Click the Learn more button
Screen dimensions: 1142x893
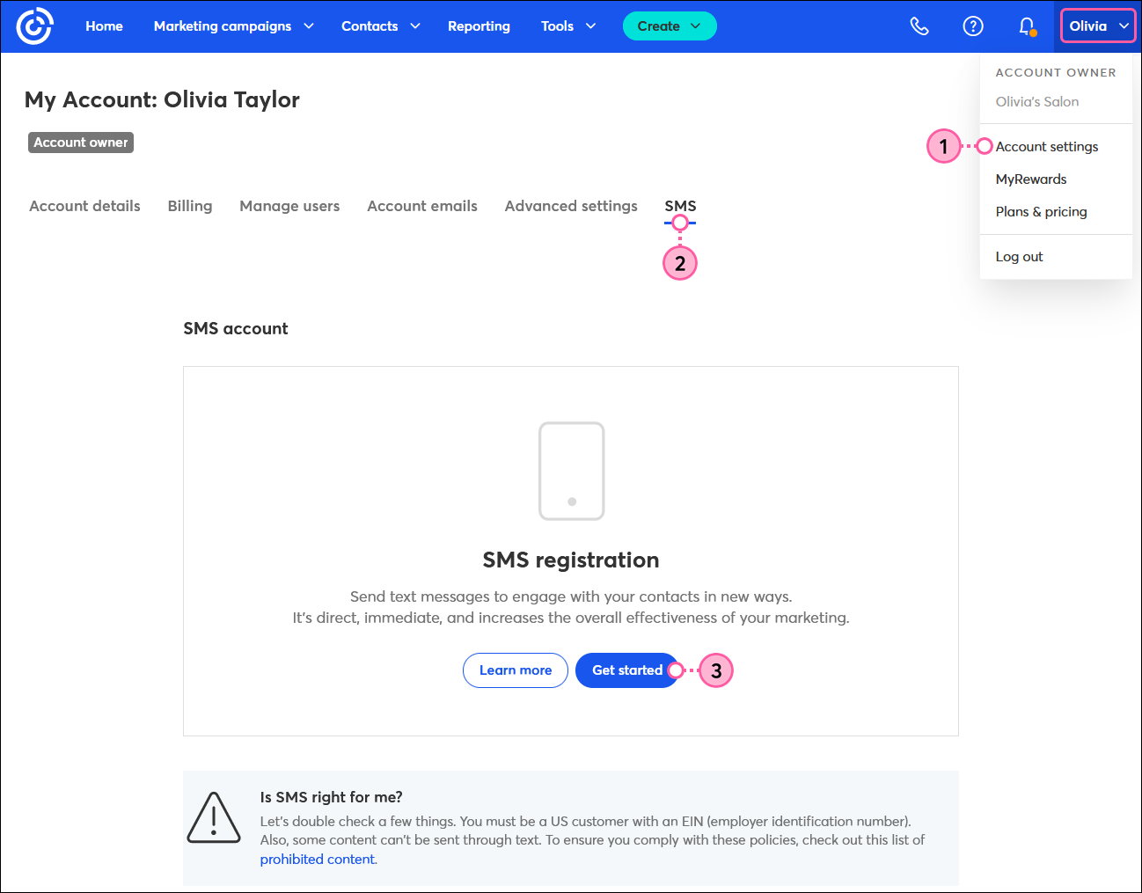point(516,670)
